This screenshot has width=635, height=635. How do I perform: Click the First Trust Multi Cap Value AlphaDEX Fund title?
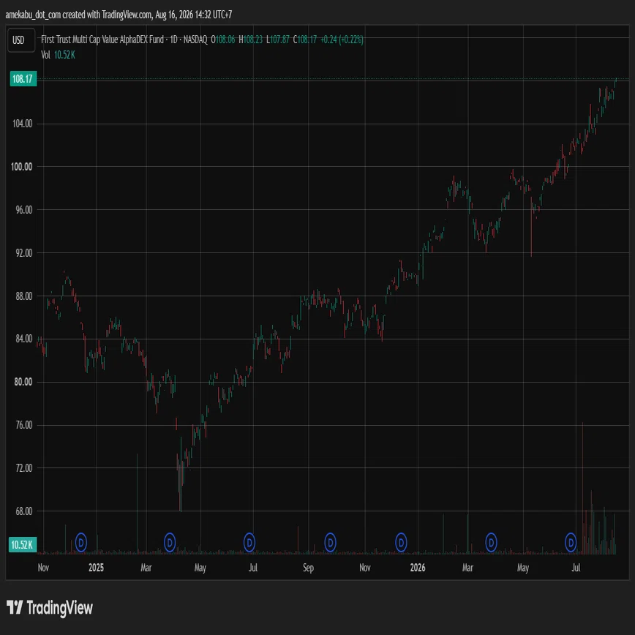tap(102, 40)
